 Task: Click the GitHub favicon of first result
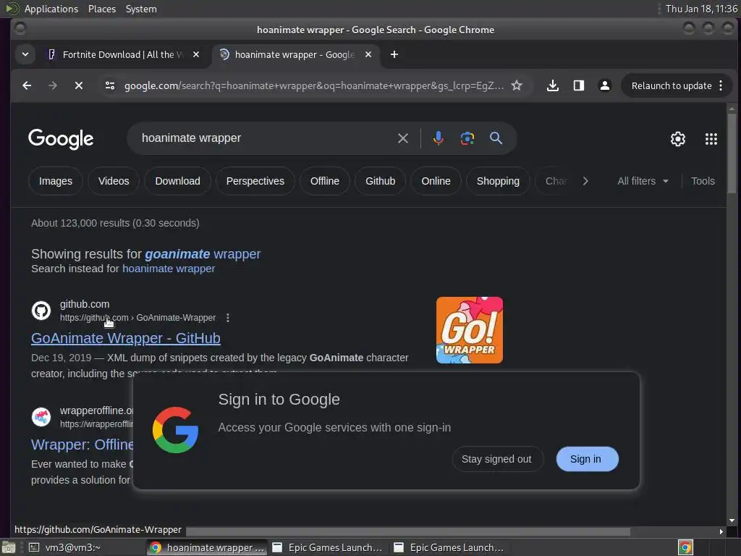coord(41,311)
